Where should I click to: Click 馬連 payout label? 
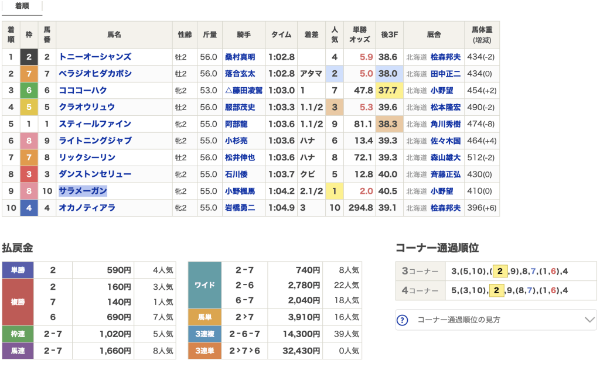pos(18,351)
